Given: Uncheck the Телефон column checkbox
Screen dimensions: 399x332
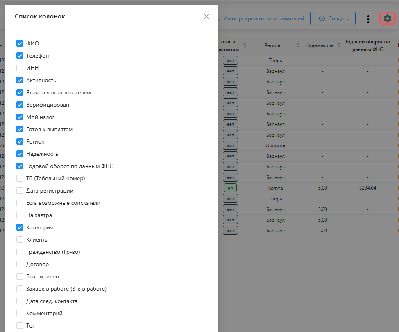Looking at the screenshot, I should pyautogui.click(x=20, y=56).
